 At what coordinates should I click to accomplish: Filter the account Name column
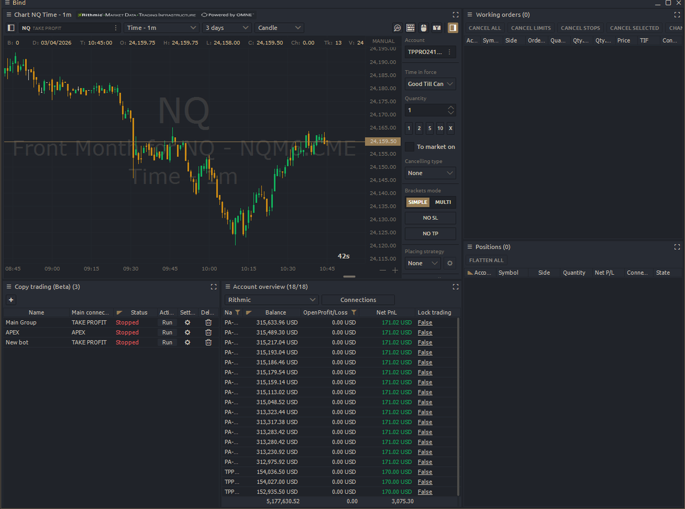point(237,312)
